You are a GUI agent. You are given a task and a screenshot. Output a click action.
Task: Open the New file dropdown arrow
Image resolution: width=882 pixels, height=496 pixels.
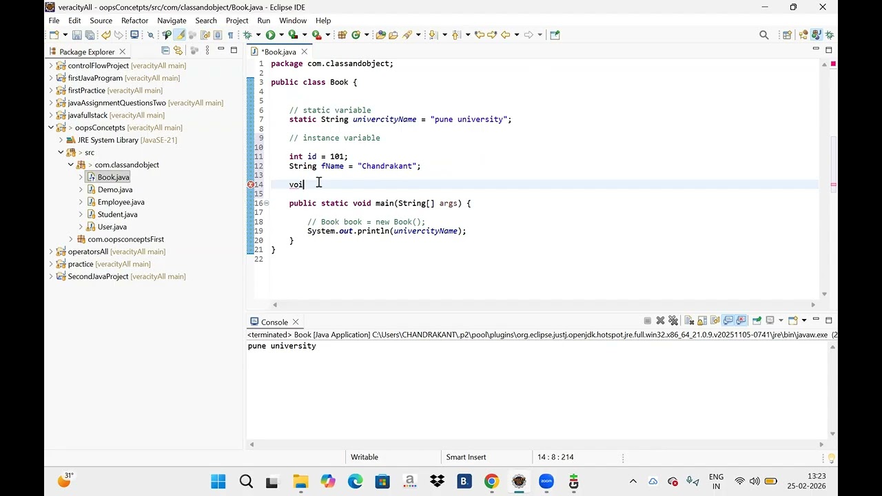pos(65,34)
